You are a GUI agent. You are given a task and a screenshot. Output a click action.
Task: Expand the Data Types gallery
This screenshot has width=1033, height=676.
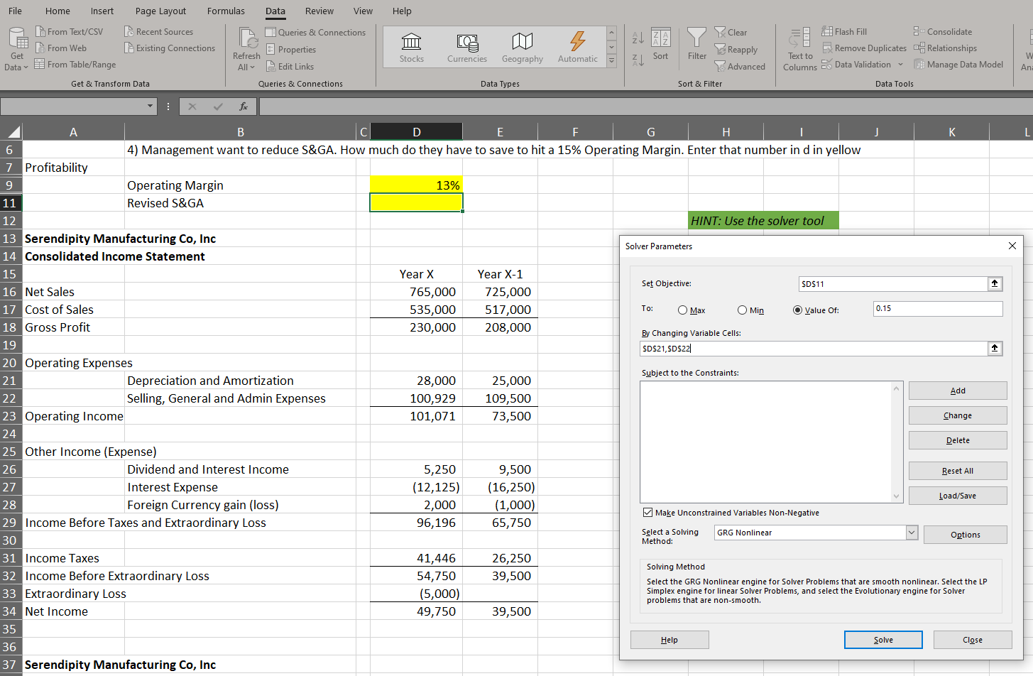pos(611,62)
